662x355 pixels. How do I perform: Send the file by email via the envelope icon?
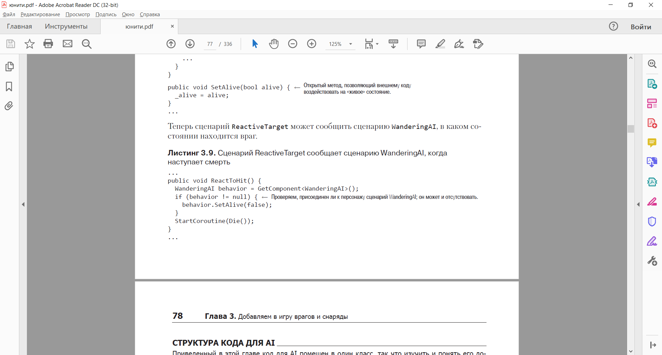coord(68,44)
